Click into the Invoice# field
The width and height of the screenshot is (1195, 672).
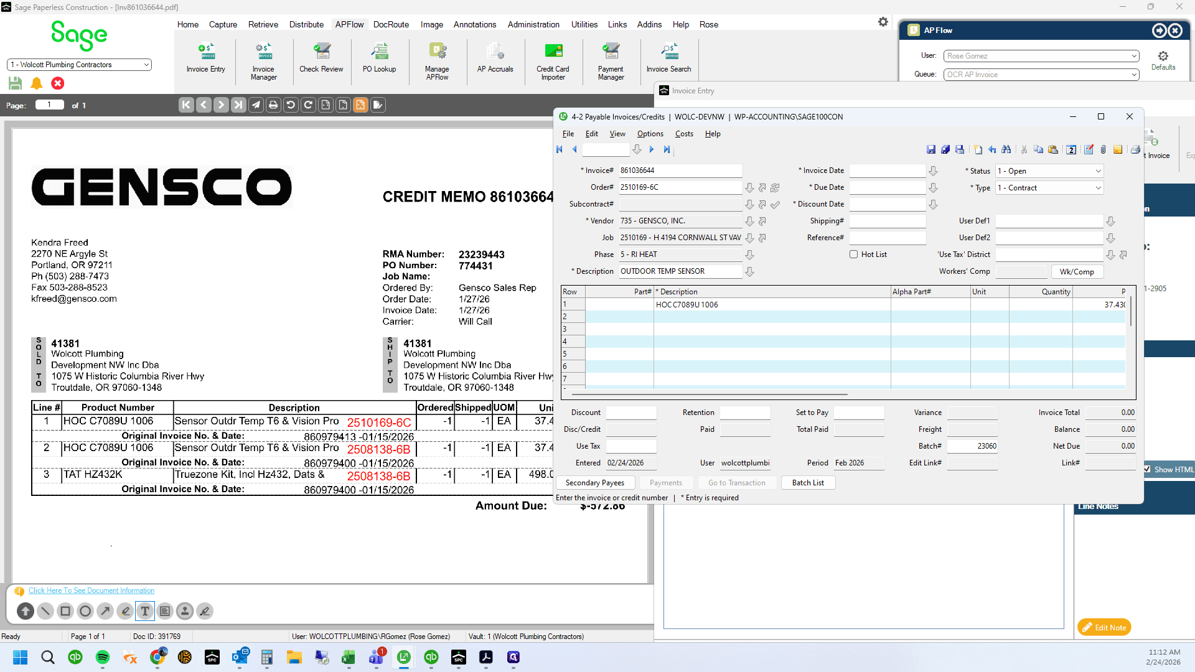coord(680,170)
